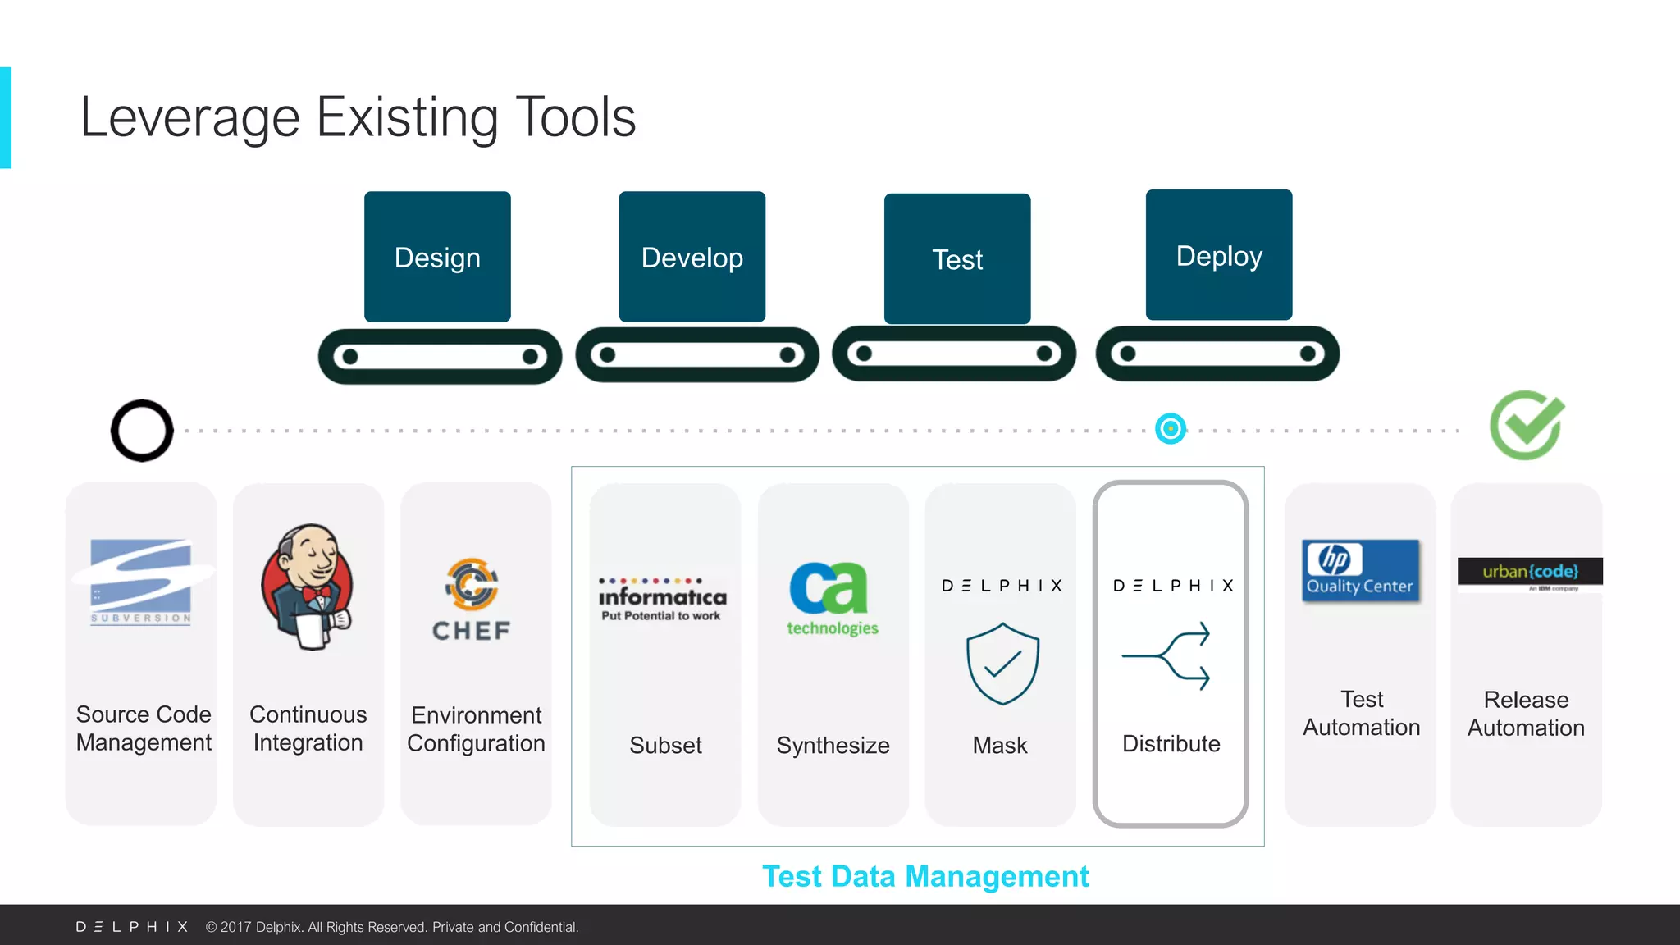Click the HP Quality Center logo
The height and width of the screenshot is (945, 1680).
pos(1360,571)
